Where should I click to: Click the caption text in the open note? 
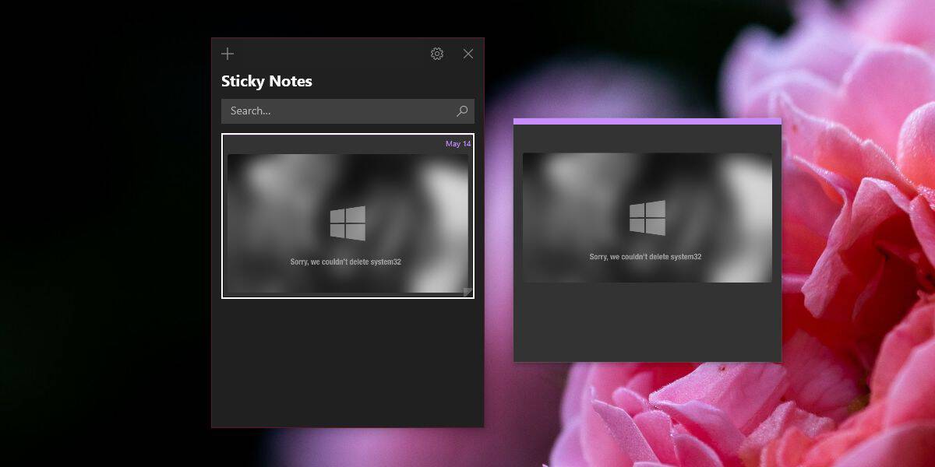point(647,255)
